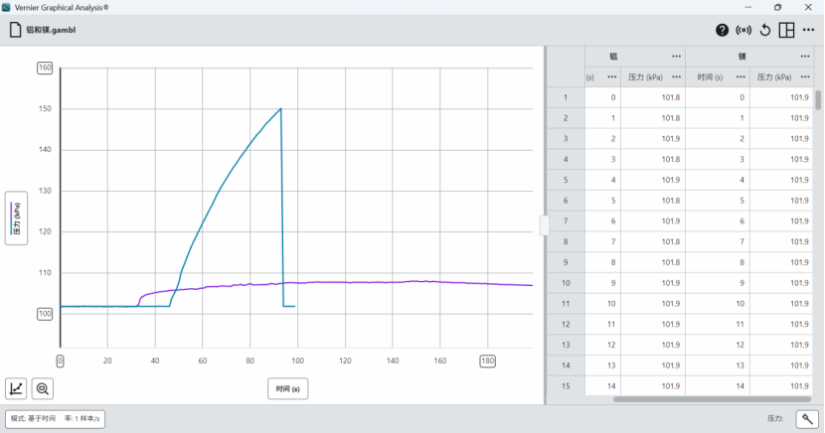Open the view layout options icon
Viewport: 825px width, 433px height.
tap(786, 31)
